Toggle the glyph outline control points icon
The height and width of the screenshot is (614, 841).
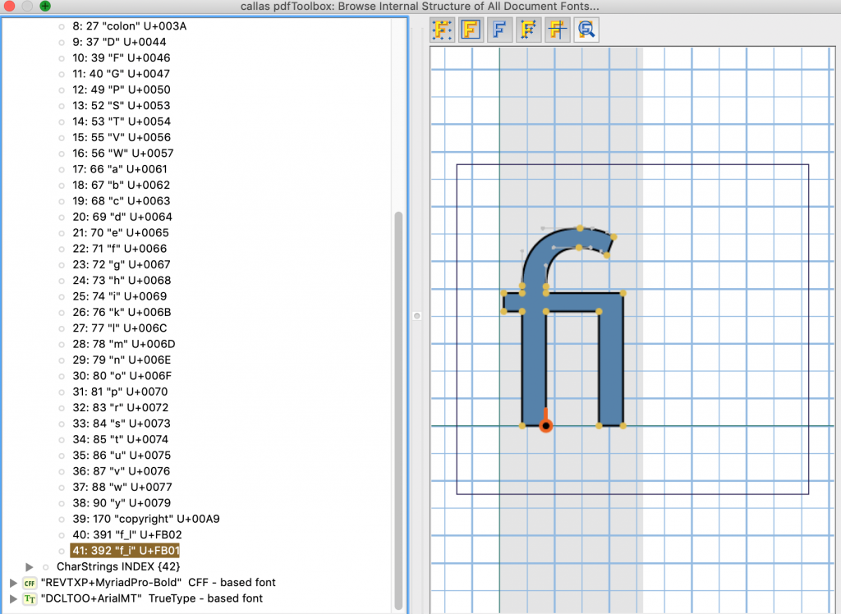coord(528,30)
